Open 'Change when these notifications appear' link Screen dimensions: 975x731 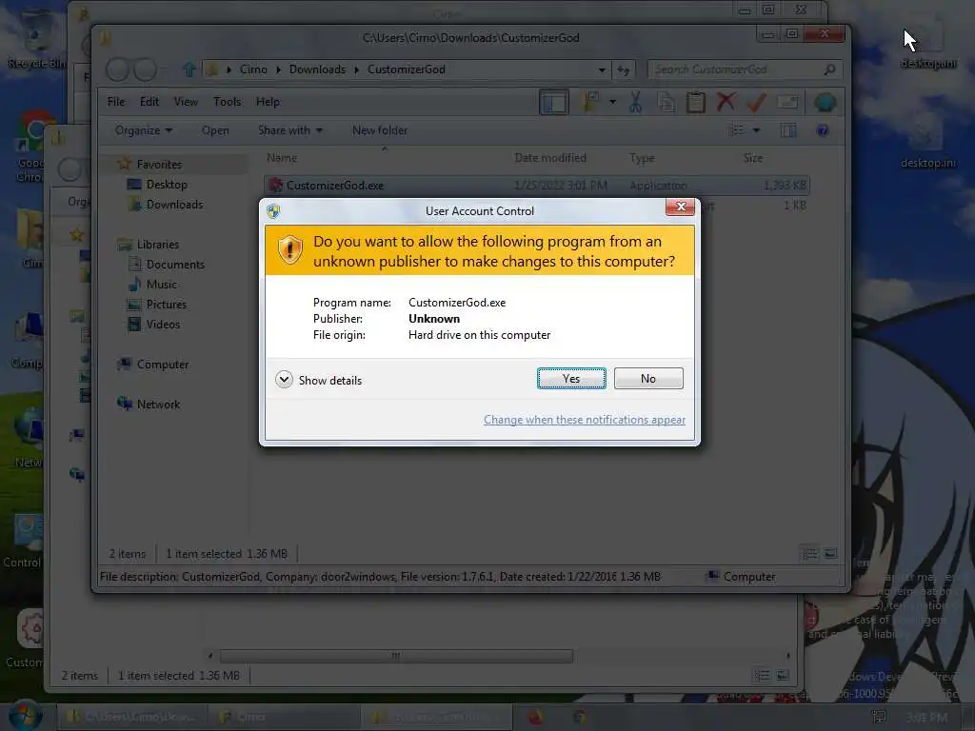tap(585, 420)
